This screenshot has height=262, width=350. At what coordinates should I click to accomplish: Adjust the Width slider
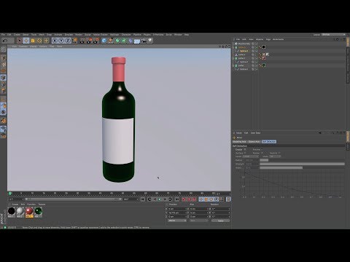pos(302,167)
